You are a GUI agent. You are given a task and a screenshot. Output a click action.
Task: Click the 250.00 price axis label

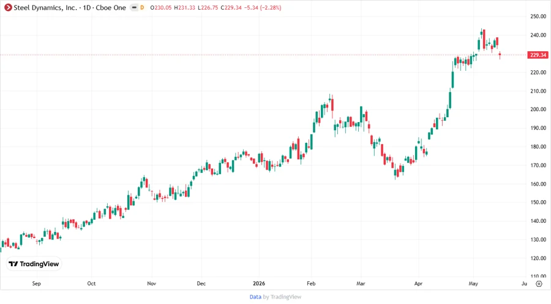click(x=538, y=16)
